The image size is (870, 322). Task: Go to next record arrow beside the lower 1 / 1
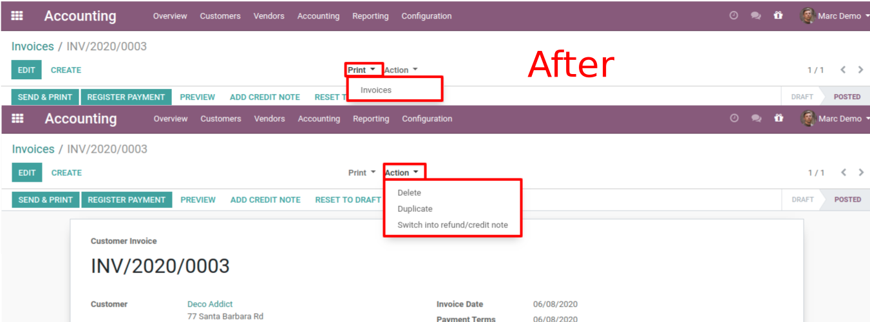click(861, 173)
